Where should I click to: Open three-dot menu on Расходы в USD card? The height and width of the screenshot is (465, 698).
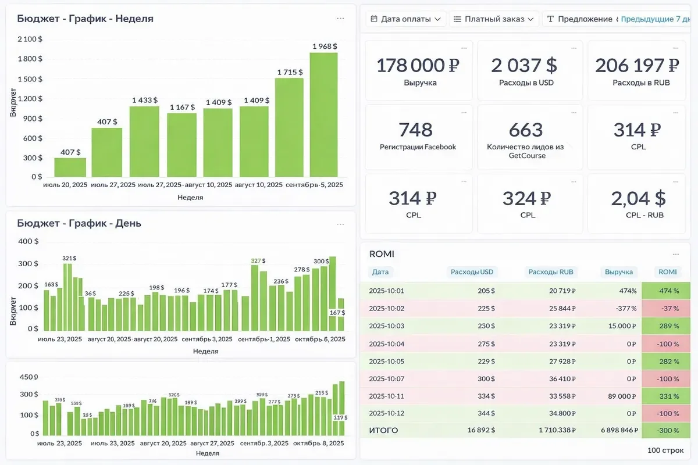573,48
